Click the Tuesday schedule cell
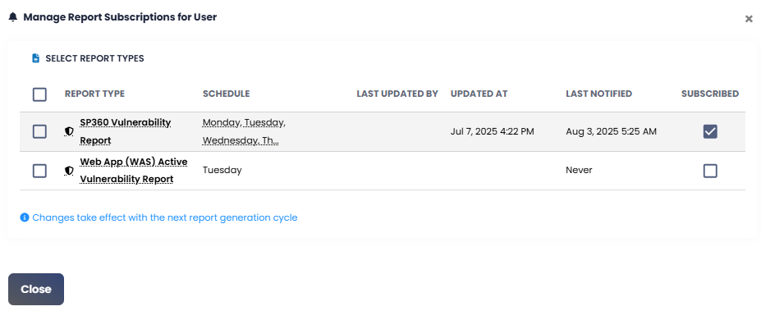Viewport: 761px width, 311px height. pos(222,171)
